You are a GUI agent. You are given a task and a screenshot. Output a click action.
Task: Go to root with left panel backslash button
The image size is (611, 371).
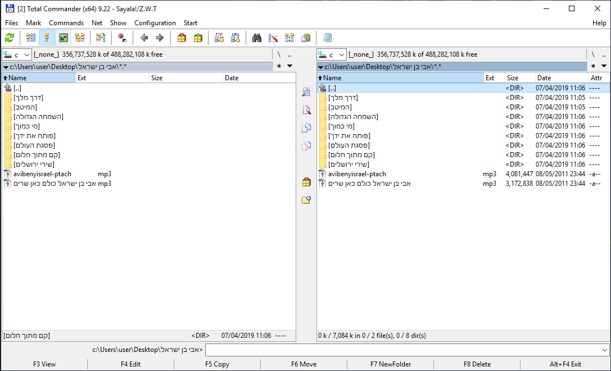tap(279, 54)
